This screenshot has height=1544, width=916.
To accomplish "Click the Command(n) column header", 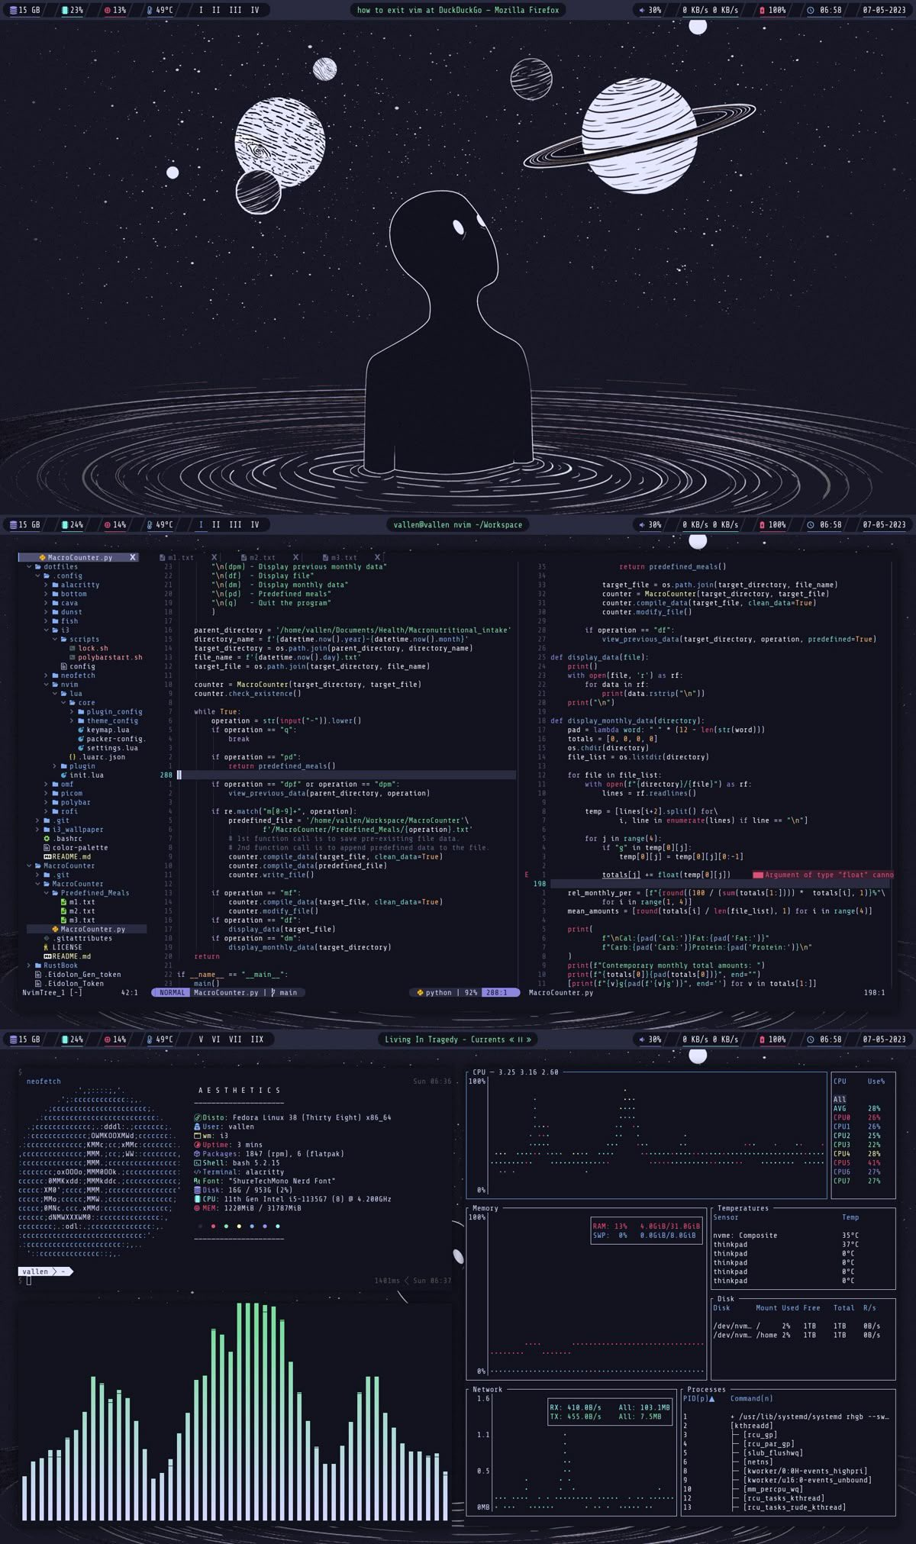I will pos(751,1398).
